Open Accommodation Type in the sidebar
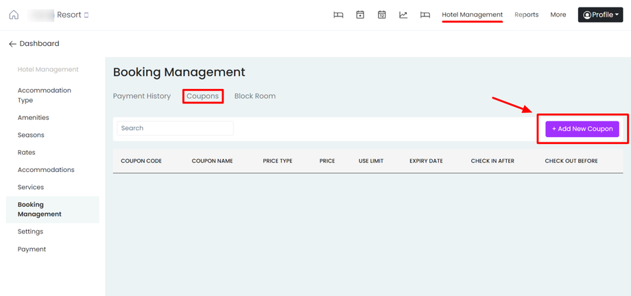 [x=45, y=95]
